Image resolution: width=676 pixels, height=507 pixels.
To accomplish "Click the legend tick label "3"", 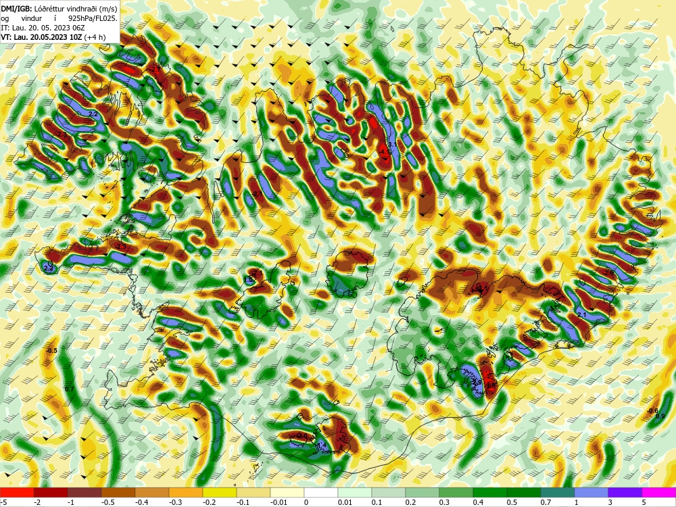I will click(x=610, y=502).
